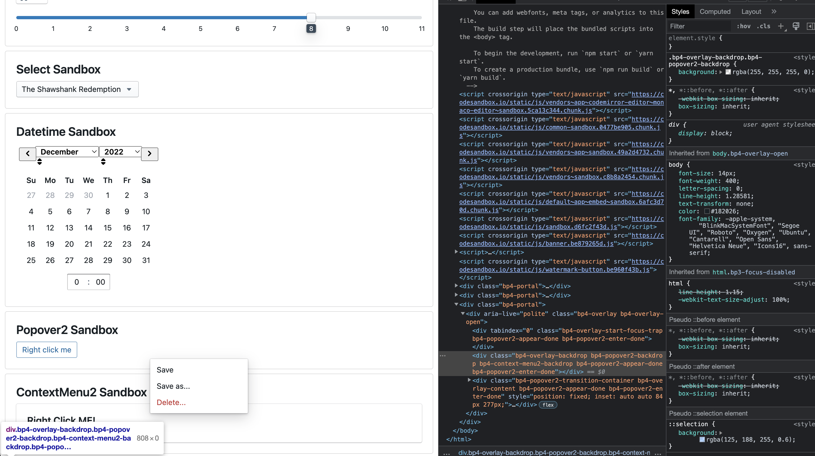Click the flex badge next to the div
Screen dimensions: 815x456
tap(548, 405)
